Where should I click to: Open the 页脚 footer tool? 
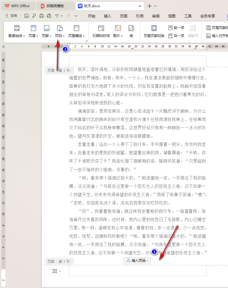point(46,31)
